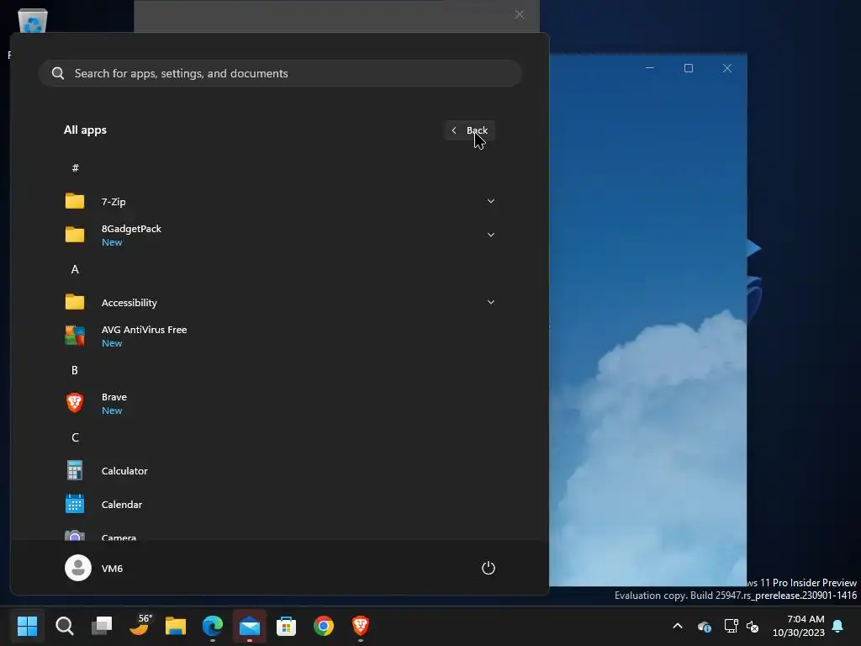Open Google Chrome from the taskbar
The image size is (861, 646).
324,626
